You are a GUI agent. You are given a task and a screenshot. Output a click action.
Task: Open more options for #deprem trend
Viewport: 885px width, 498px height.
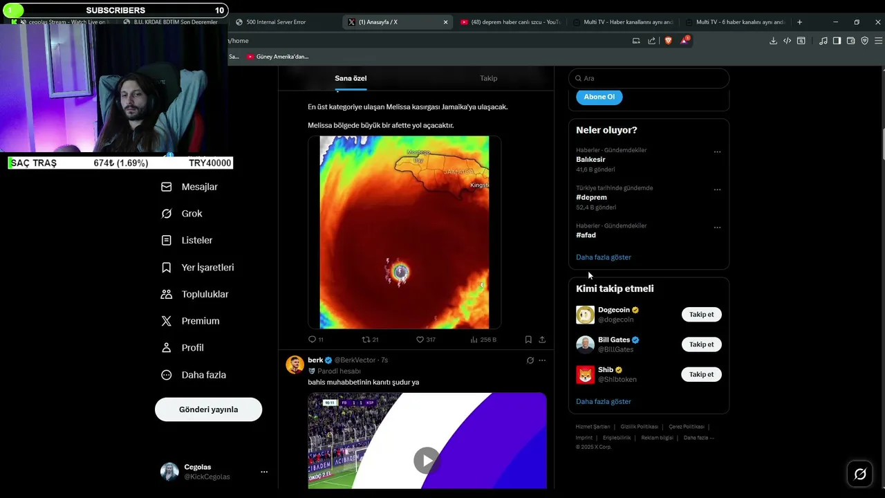click(x=717, y=189)
